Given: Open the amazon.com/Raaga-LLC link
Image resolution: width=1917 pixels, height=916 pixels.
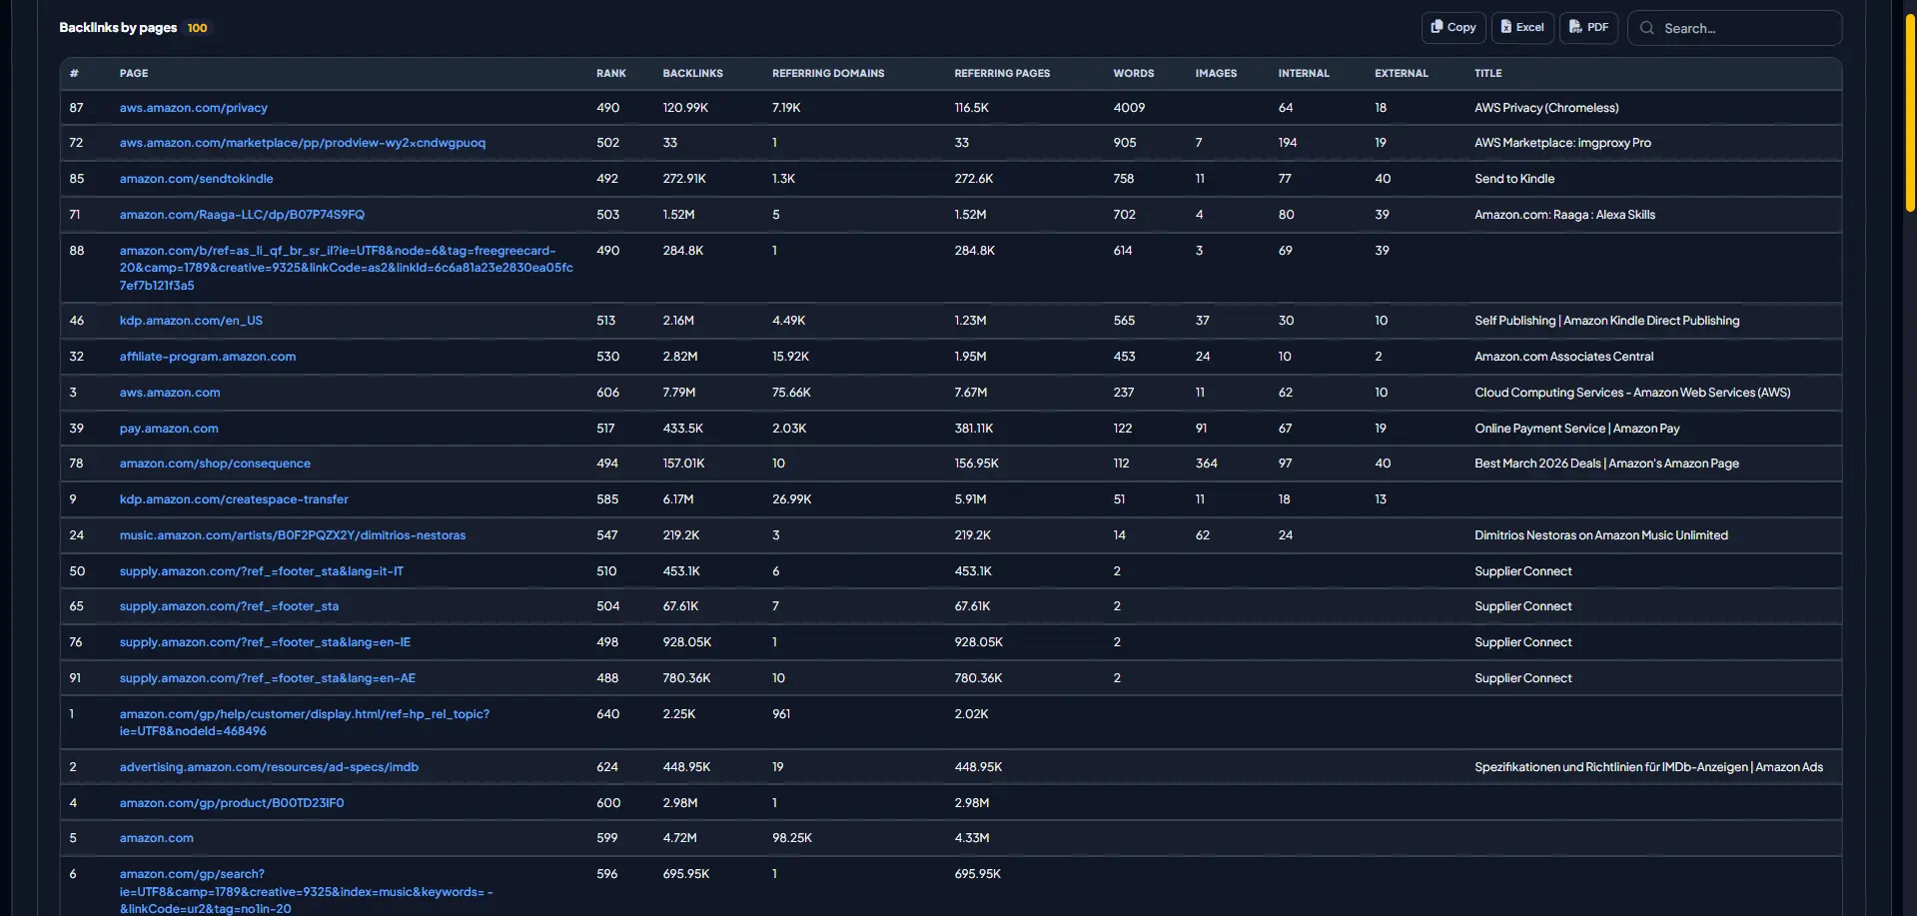Looking at the screenshot, I should coord(242,215).
